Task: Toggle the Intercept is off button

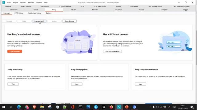Action: (39, 21)
